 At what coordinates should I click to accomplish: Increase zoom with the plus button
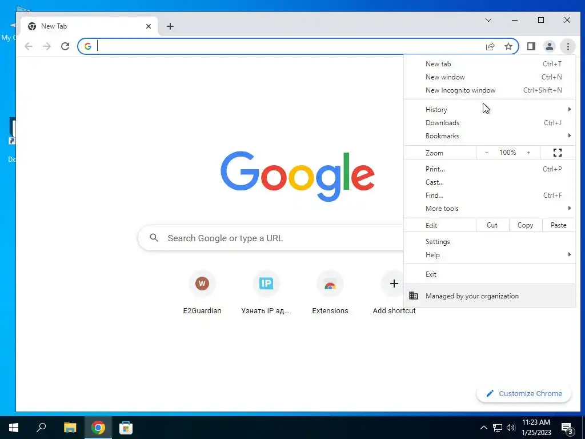(528, 153)
